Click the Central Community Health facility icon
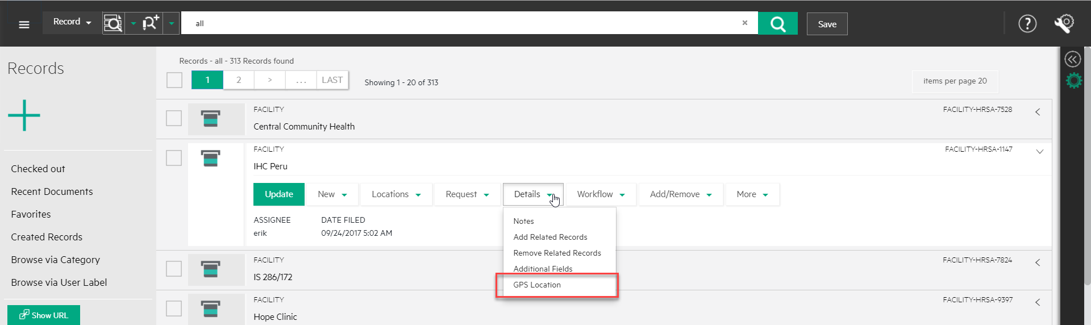1091x325 pixels. [x=211, y=119]
